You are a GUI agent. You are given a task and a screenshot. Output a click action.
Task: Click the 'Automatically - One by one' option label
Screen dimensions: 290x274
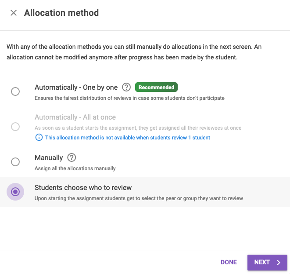point(76,87)
